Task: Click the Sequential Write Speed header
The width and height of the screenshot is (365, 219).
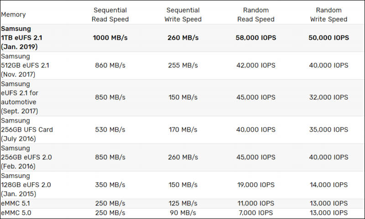Action: 183,15
